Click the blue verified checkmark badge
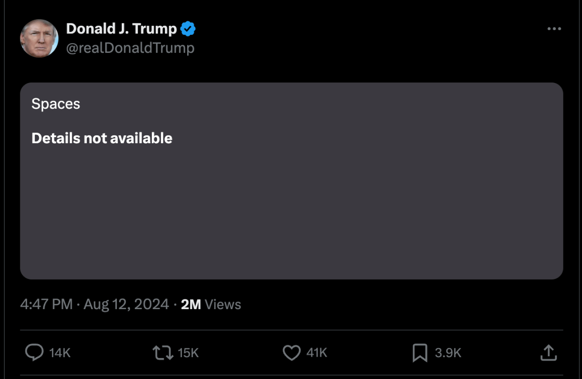Screen dimensions: 582x379 (188, 29)
